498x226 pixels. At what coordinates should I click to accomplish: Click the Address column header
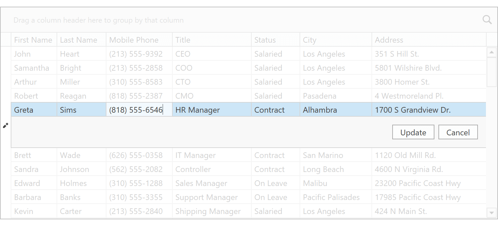(389, 40)
